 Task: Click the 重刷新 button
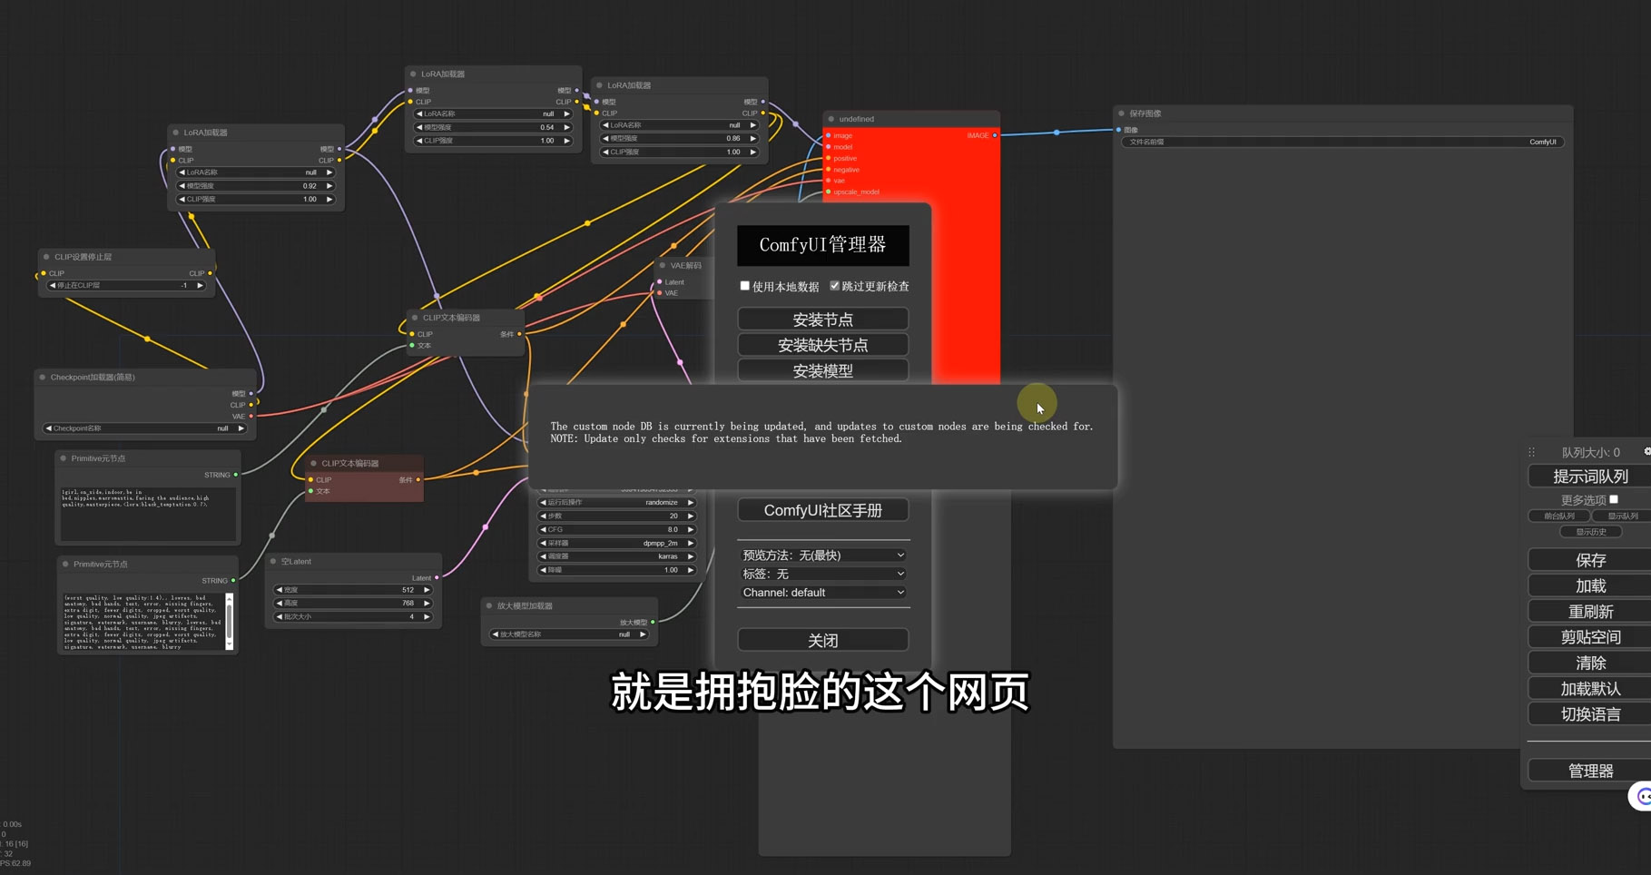pyautogui.click(x=1590, y=611)
